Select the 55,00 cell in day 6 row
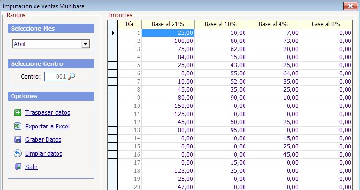 [x=221, y=74]
